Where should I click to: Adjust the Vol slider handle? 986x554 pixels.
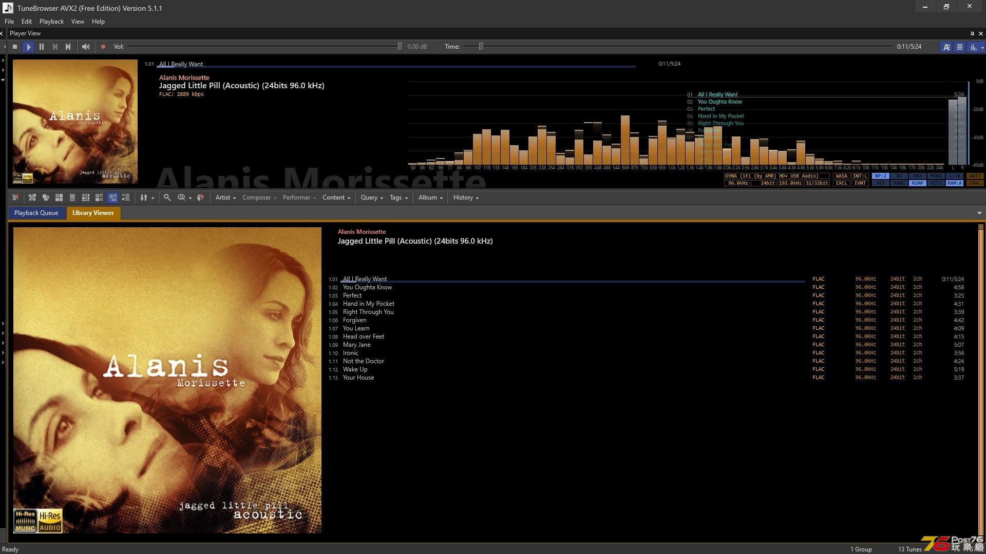point(400,47)
